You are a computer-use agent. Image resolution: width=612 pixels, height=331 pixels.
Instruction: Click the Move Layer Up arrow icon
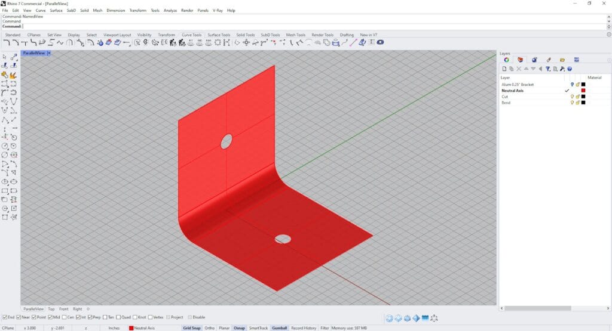[526, 69]
